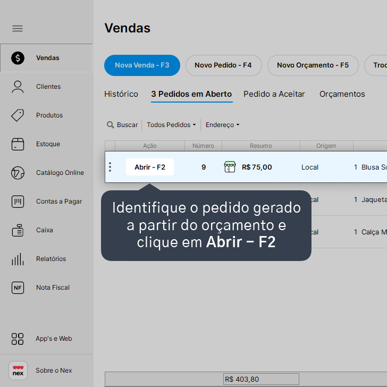387x387 pixels.
Task: Click the Caixa register icon
Action: point(18,230)
